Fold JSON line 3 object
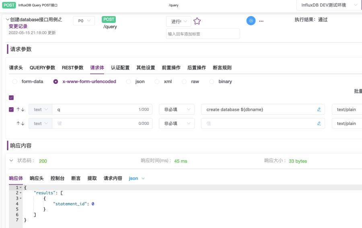 click(x=21, y=198)
